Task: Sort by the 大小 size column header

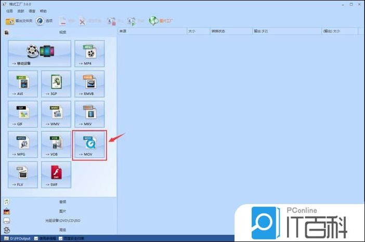Action: [198, 31]
